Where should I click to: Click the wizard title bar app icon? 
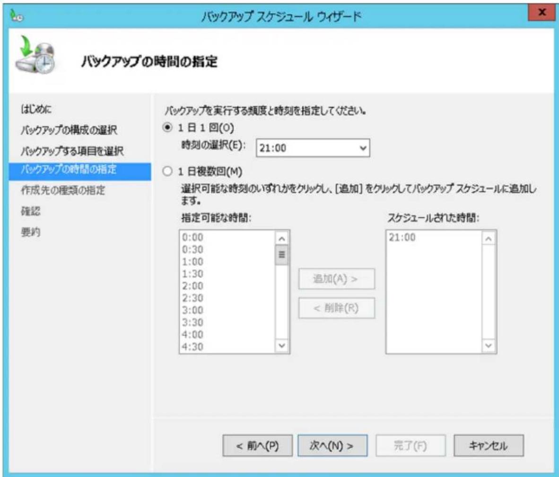click(17, 16)
